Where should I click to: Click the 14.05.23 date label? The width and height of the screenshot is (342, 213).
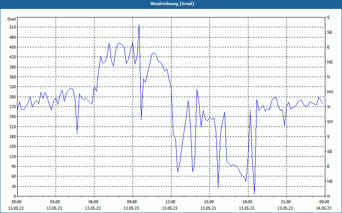324,208
